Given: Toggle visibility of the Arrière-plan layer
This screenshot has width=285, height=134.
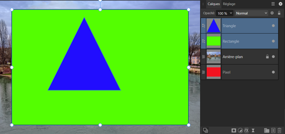Looking at the screenshot, I should [x=273, y=57].
